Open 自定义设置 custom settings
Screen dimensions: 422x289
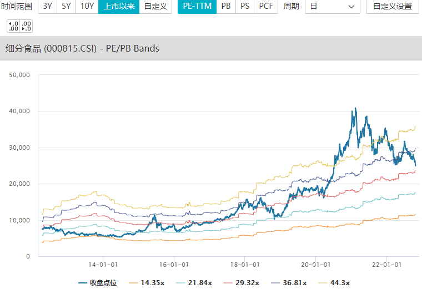[392, 7]
